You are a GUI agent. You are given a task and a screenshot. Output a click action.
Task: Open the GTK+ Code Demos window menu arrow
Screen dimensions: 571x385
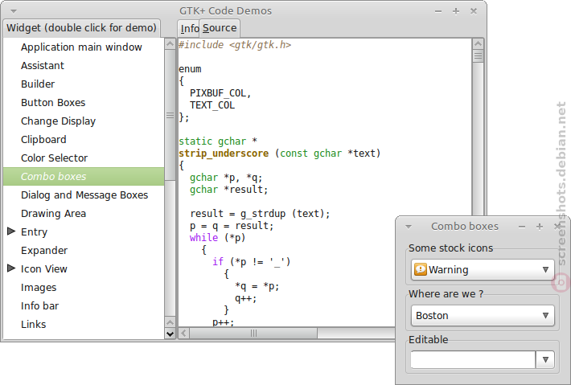click(14, 11)
